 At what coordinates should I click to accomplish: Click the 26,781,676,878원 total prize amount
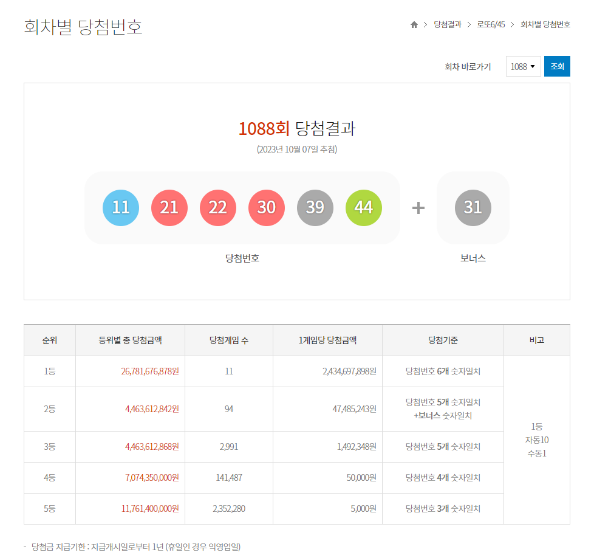click(150, 371)
